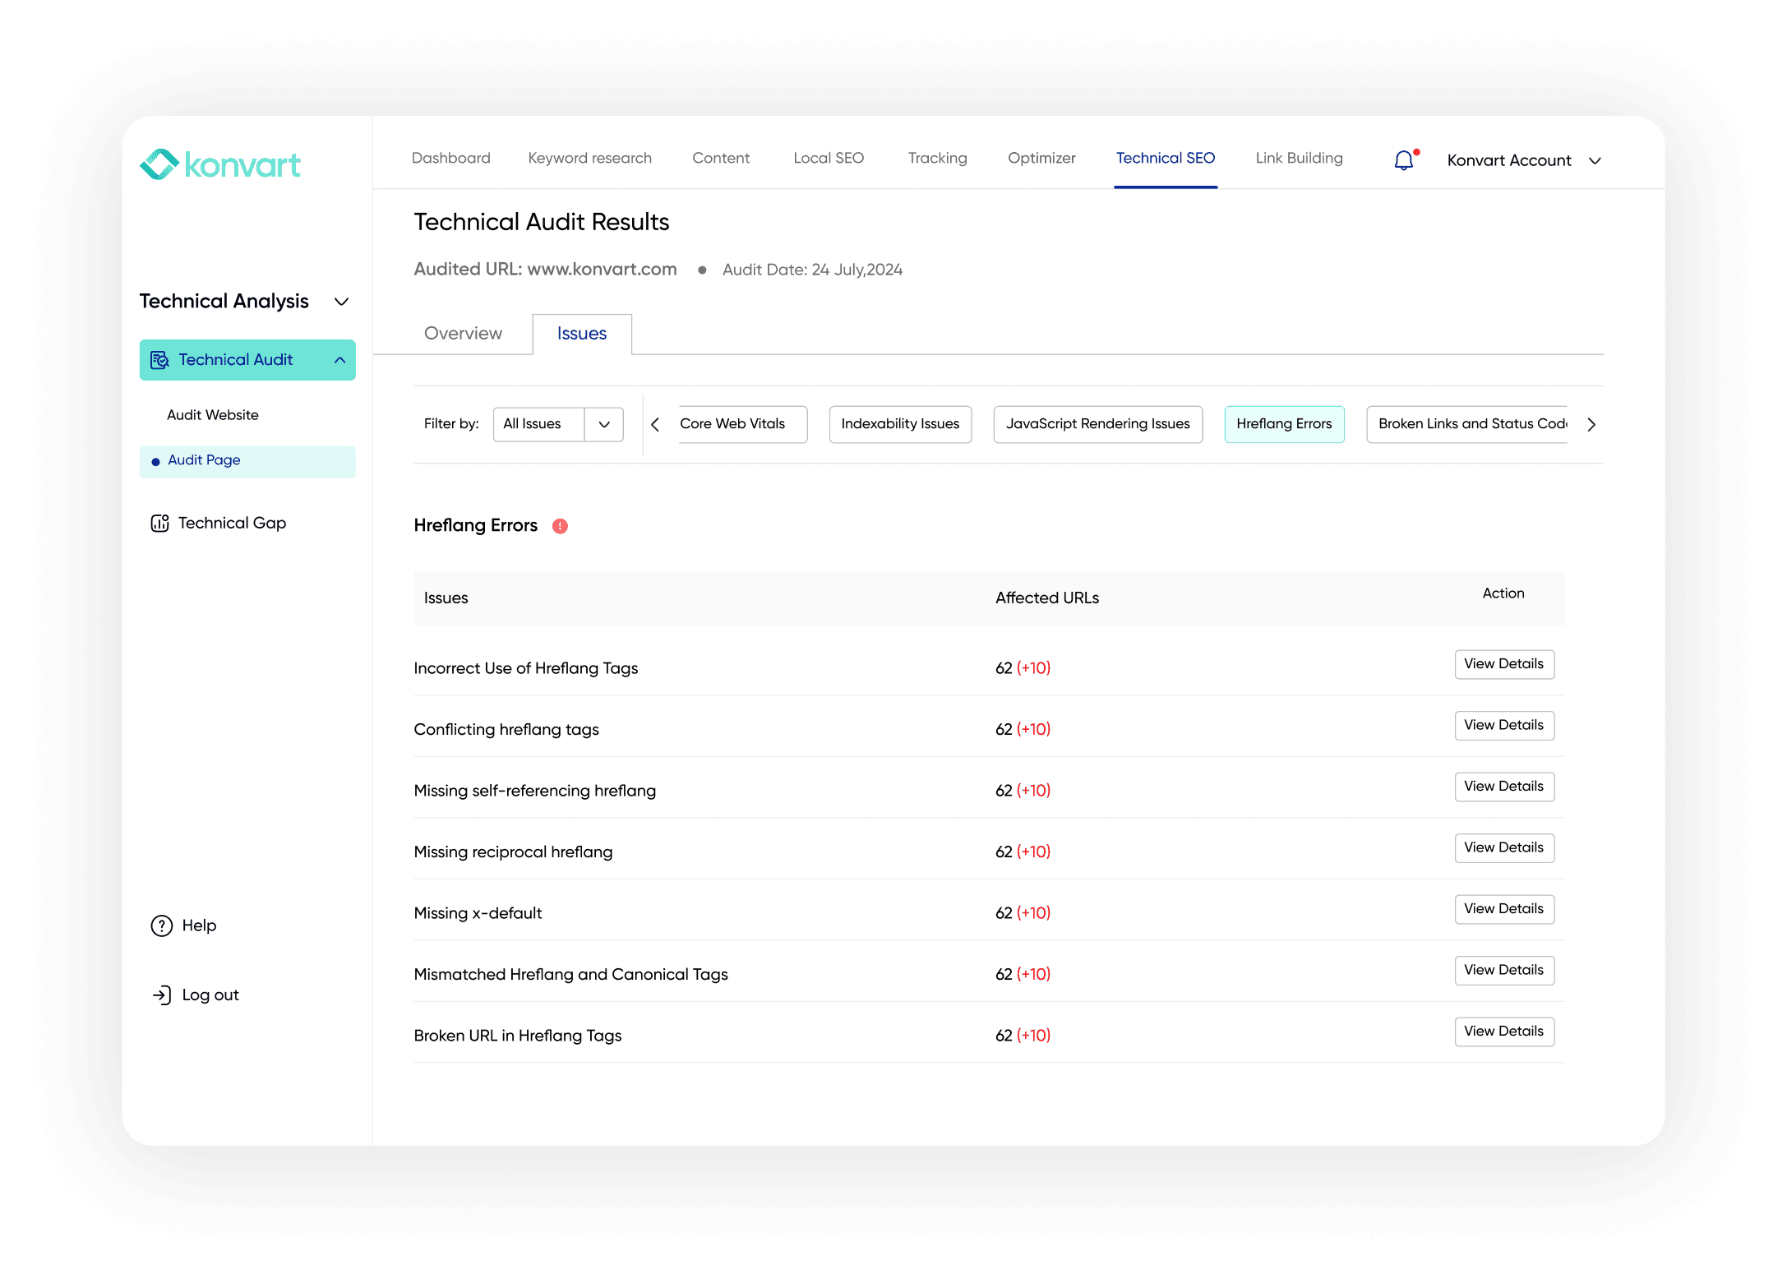Open the notification bell icon
This screenshot has height=1274, width=1787.
1402,159
